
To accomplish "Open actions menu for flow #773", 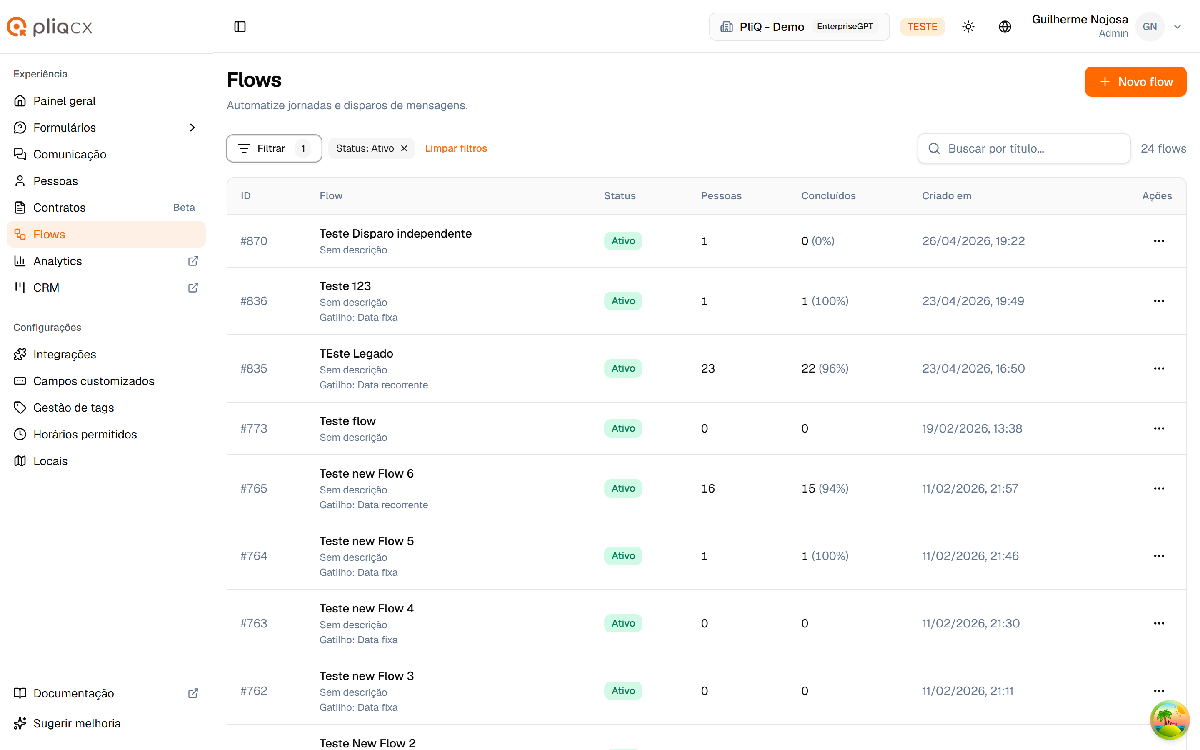I will tap(1159, 429).
